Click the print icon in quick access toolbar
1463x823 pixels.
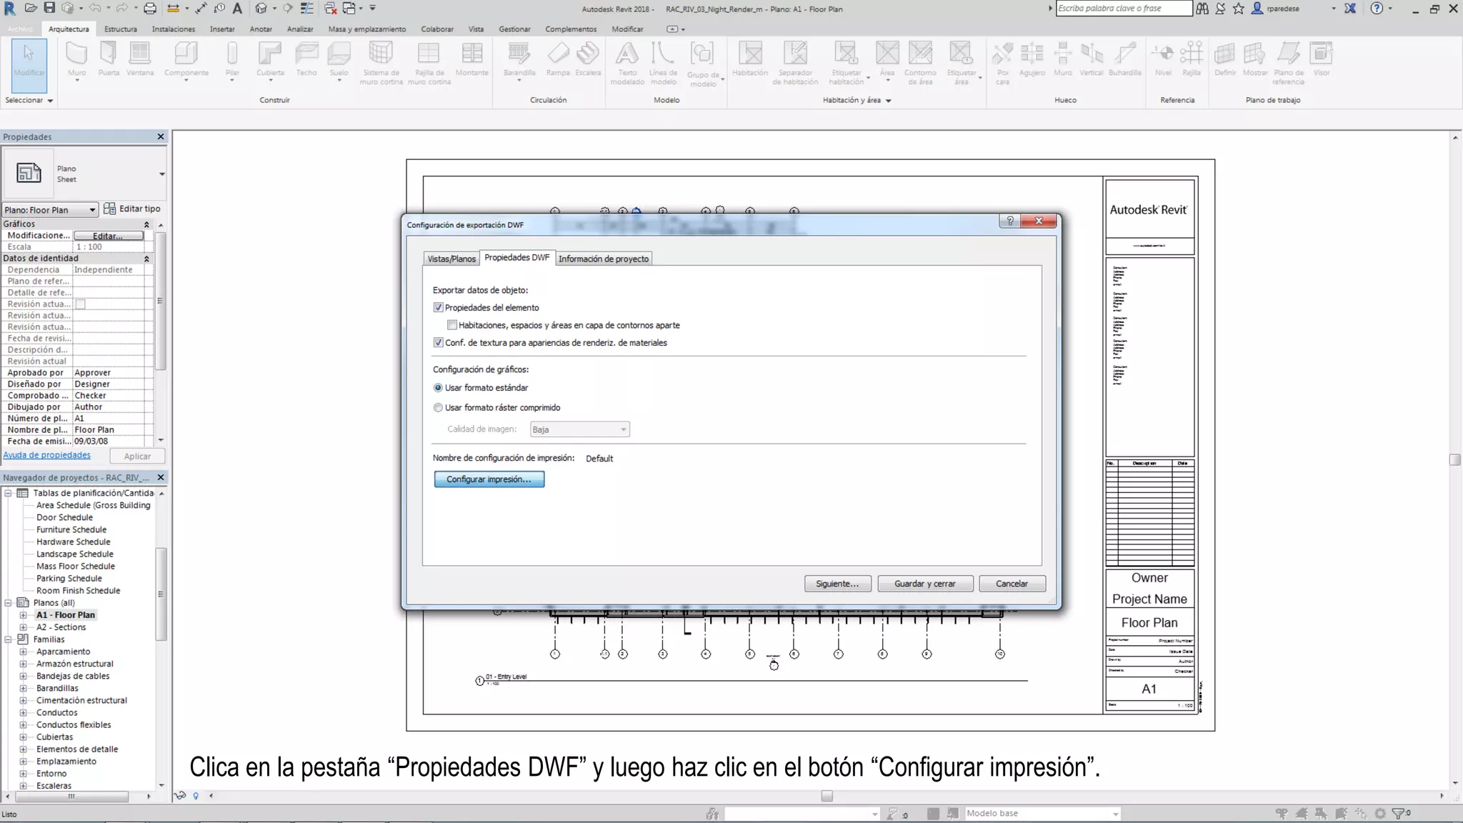coord(150,8)
